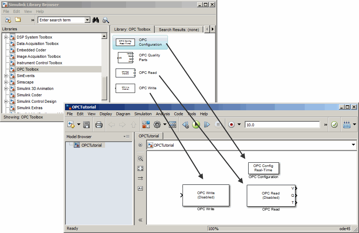
Task: Select OPC Quality Parts library block
Action: (139, 57)
